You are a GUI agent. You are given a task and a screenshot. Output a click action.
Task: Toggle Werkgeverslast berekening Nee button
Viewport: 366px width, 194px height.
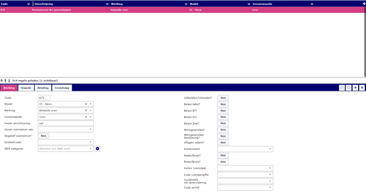[x=223, y=136]
